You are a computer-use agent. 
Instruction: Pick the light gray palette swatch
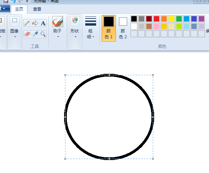tap(141, 26)
